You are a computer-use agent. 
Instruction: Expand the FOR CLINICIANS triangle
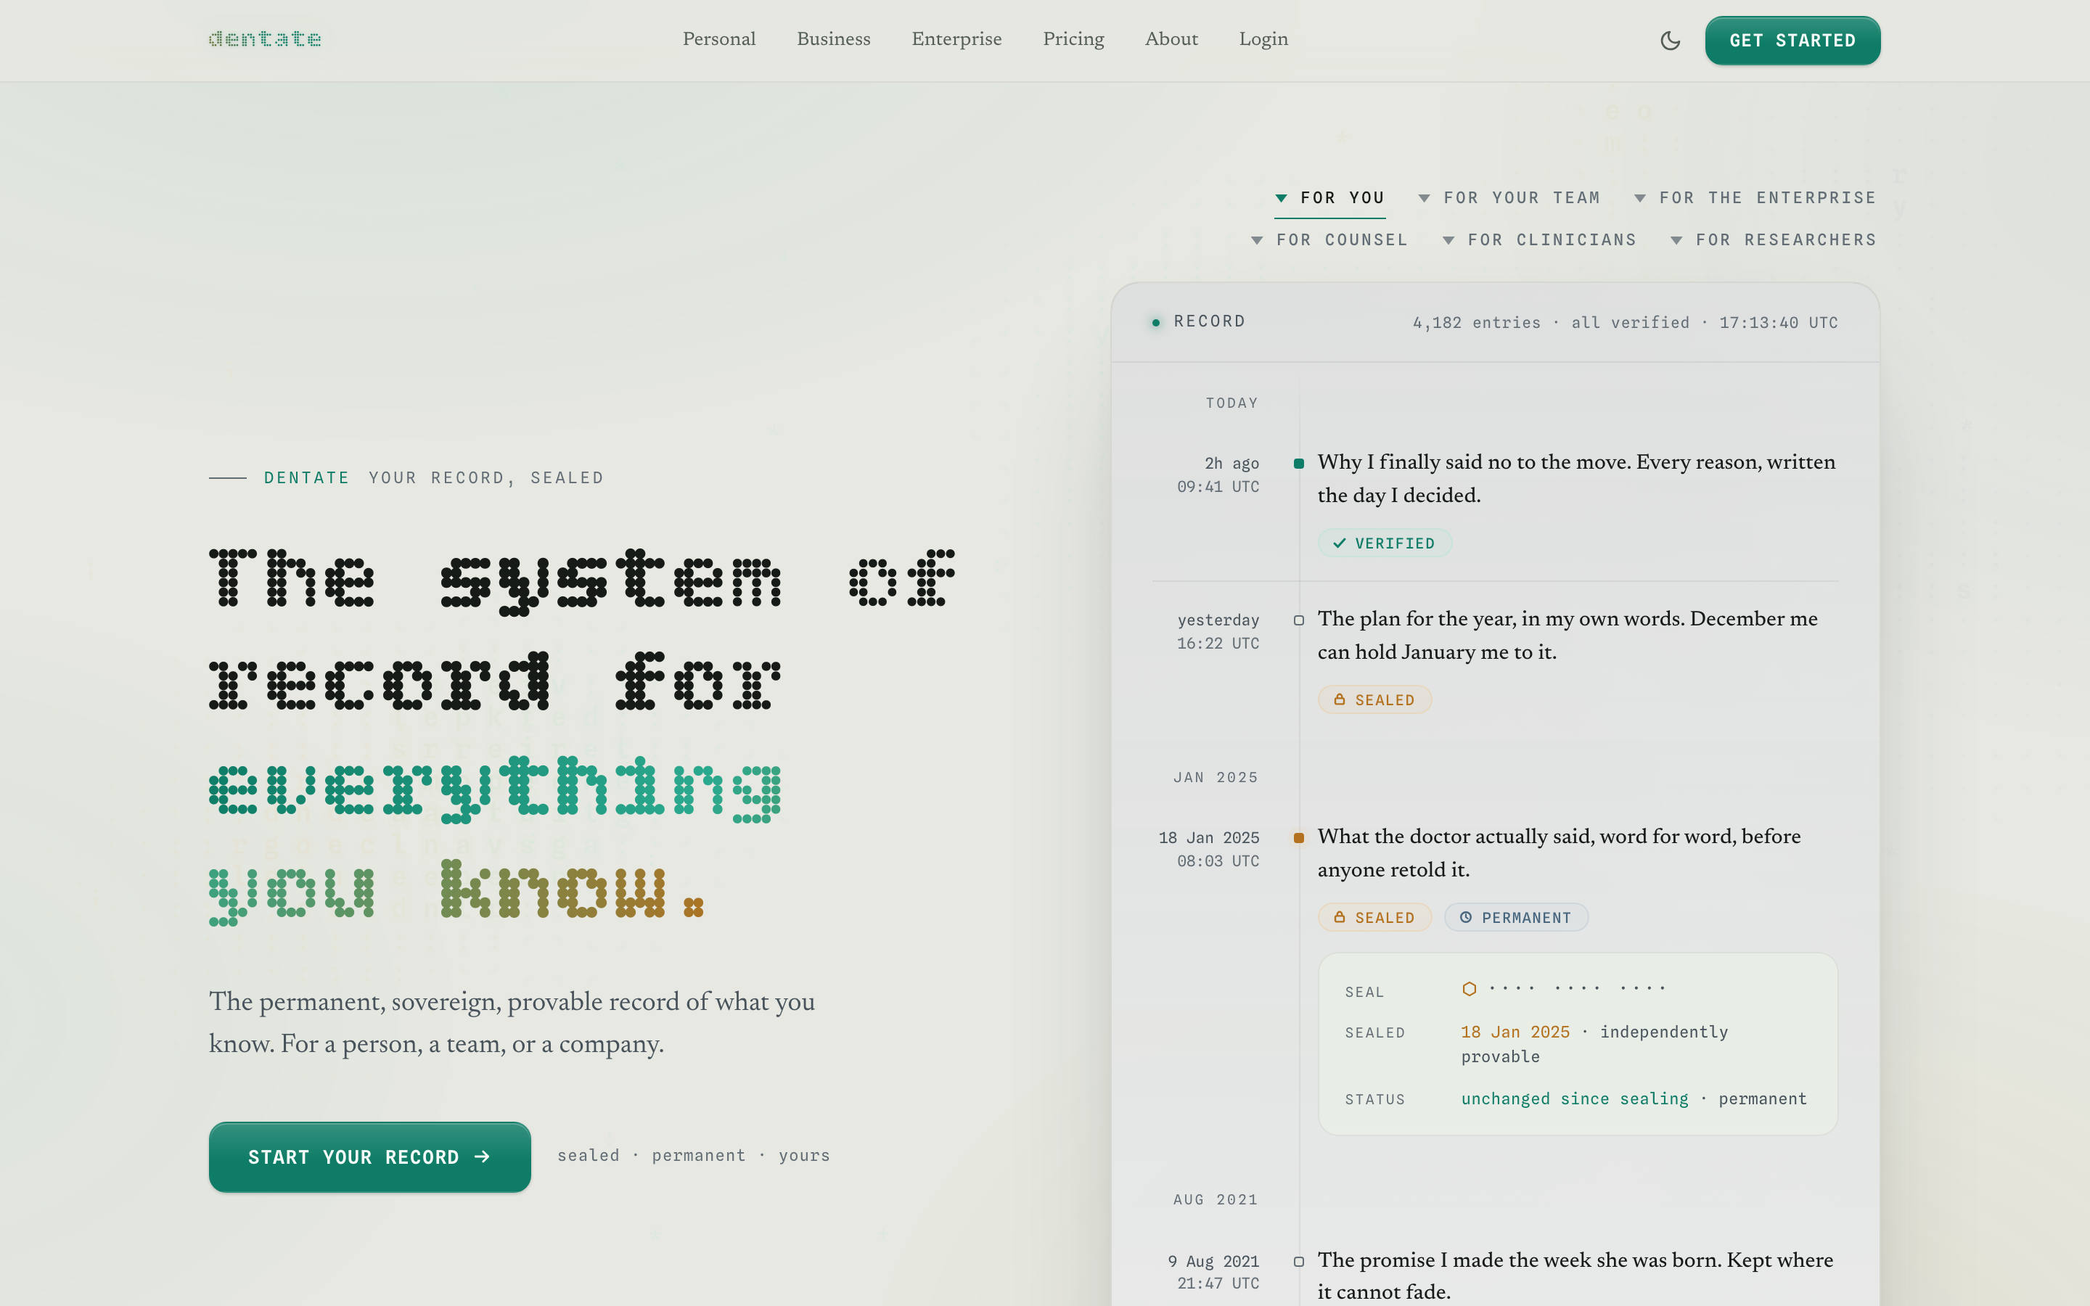tap(1449, 241)
